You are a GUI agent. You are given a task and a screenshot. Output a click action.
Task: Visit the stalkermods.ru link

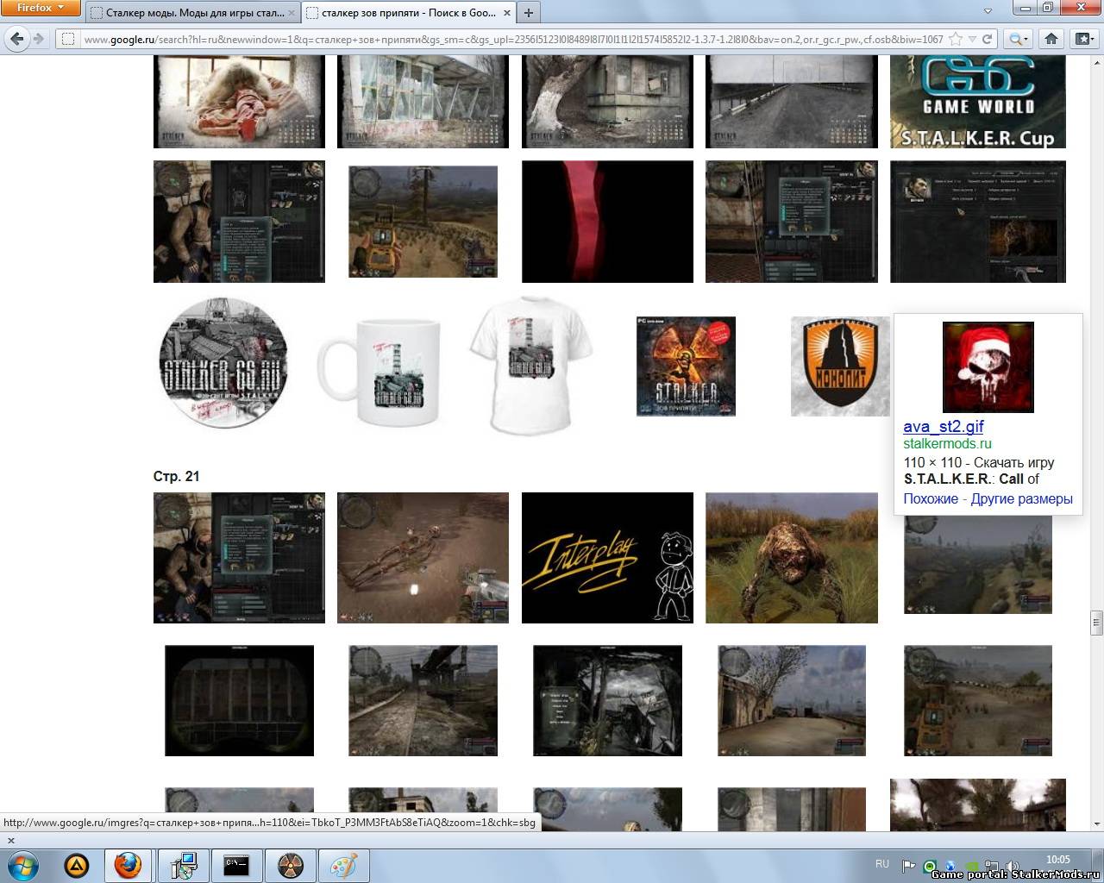947,443
